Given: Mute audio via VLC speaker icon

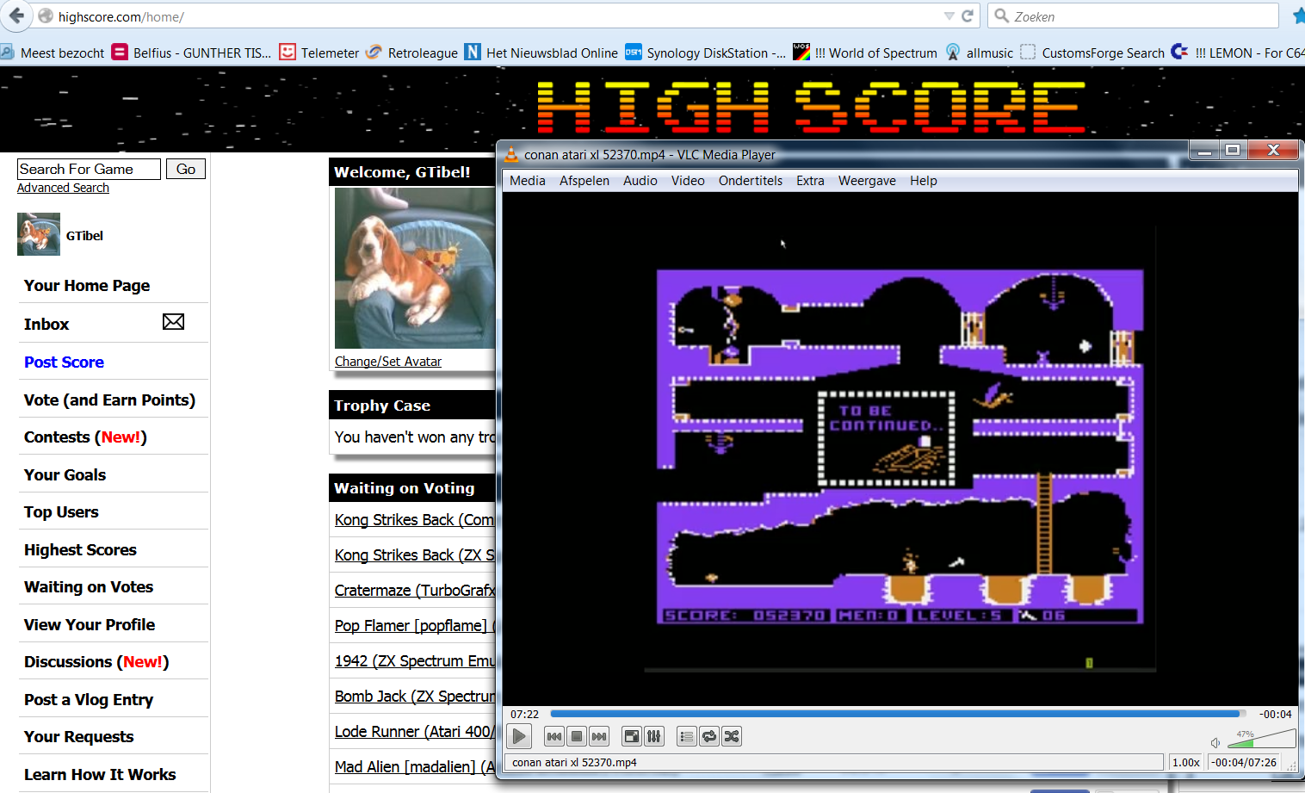Looking at the screenshot, I should [x=1215, y=742].
